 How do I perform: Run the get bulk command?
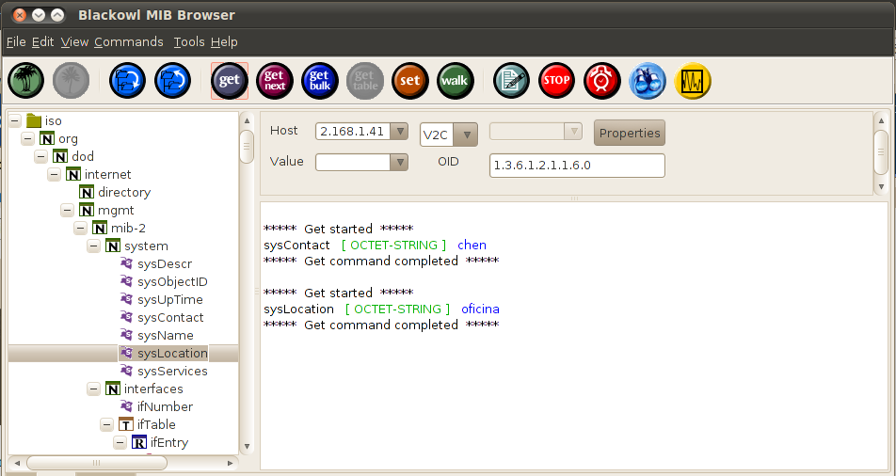point(320,81)
